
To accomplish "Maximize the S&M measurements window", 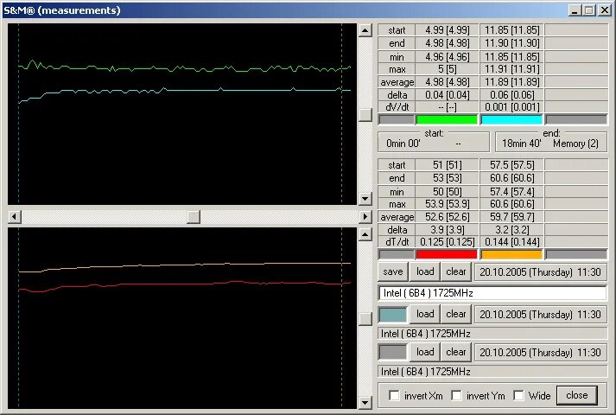I will tap(589, 10).
